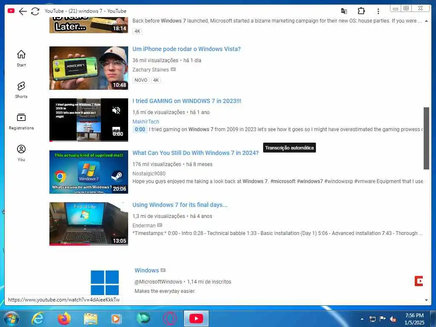This screenshot has width=436, height=327.
Task: Click scrollbar up arrow at top right
Action: (426, 21)
